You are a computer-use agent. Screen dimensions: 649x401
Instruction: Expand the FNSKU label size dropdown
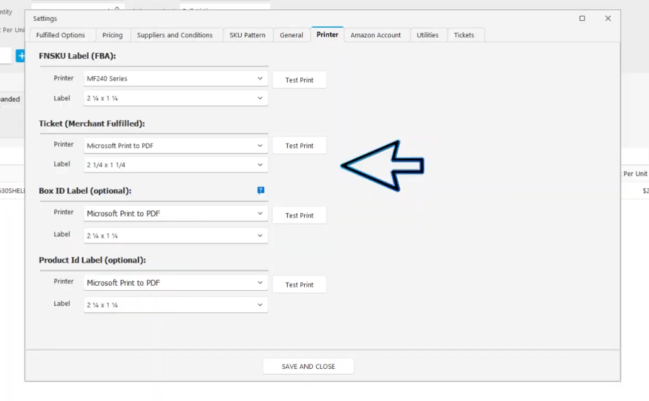[176, 98]
